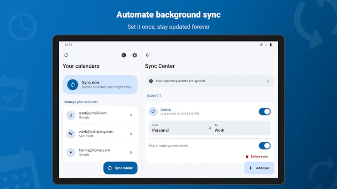Open settings gear icon

(x=135, y=55)
